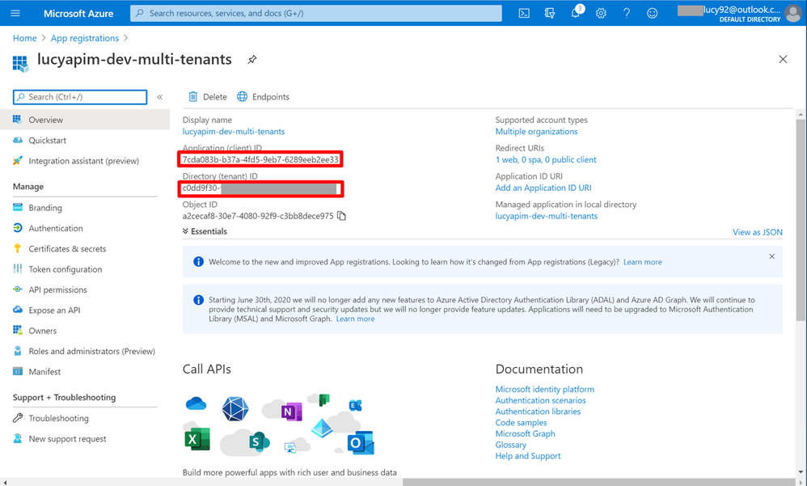Open the Microsoft Graph documentation link
The image size is (807, 486).
[525, 433]
